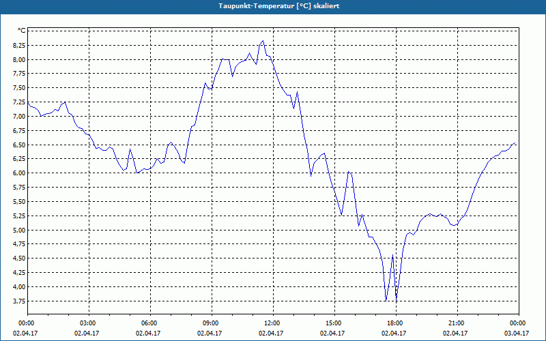The image size is (546, 341).
Task: Select the 00:00 label above 03.04.17
Action: [517, 323]
